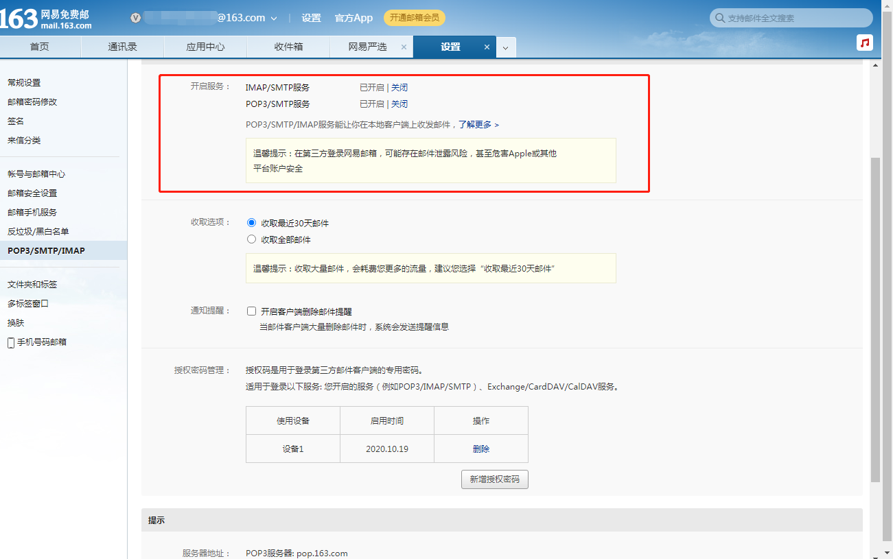Go to the 收件箱 tab
Screen dimensions: 893x559
pyautogui.click(x=289, y=47)
